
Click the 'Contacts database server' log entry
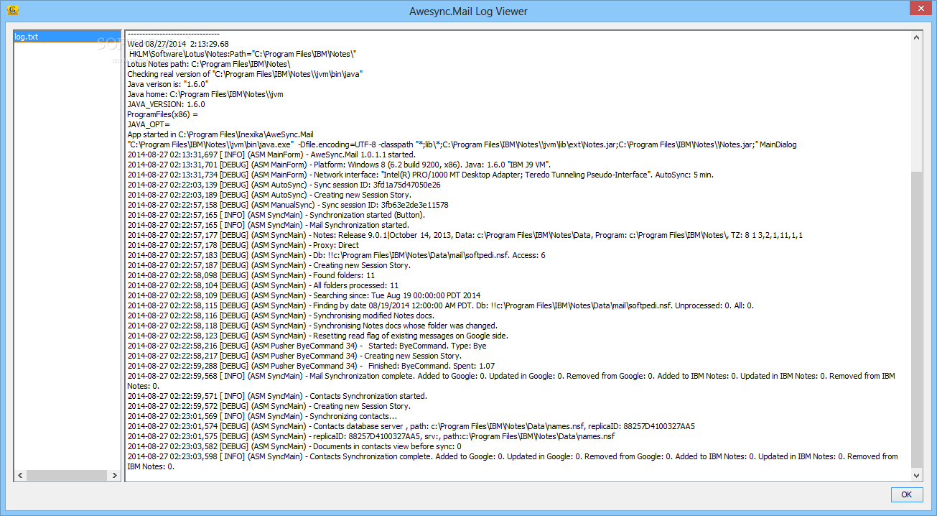click(x=411, y=426)
